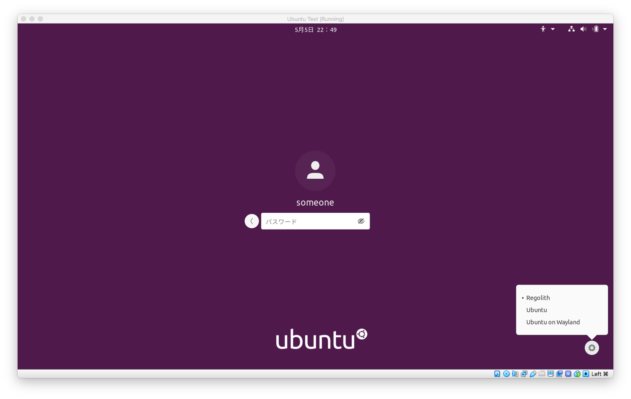The width and height of the screenshot is (631, 399).
Task: Click the optical disc indicator
Action: click(506, 374)
